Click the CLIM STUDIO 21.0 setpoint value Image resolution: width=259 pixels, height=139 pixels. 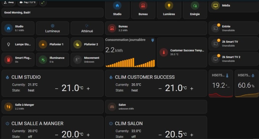pos(72,88)
